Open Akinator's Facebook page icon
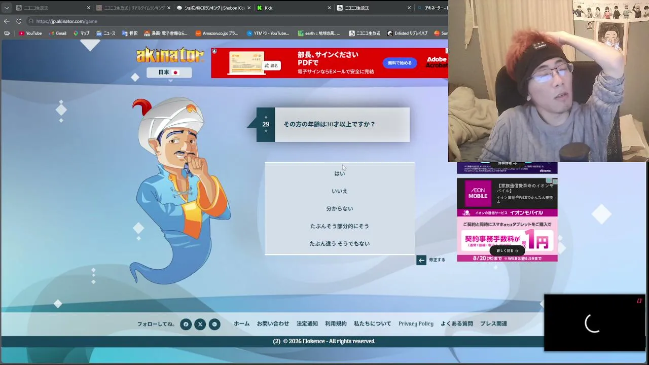The height and width of the screenshot is (365, 649). tap(186, 324)
